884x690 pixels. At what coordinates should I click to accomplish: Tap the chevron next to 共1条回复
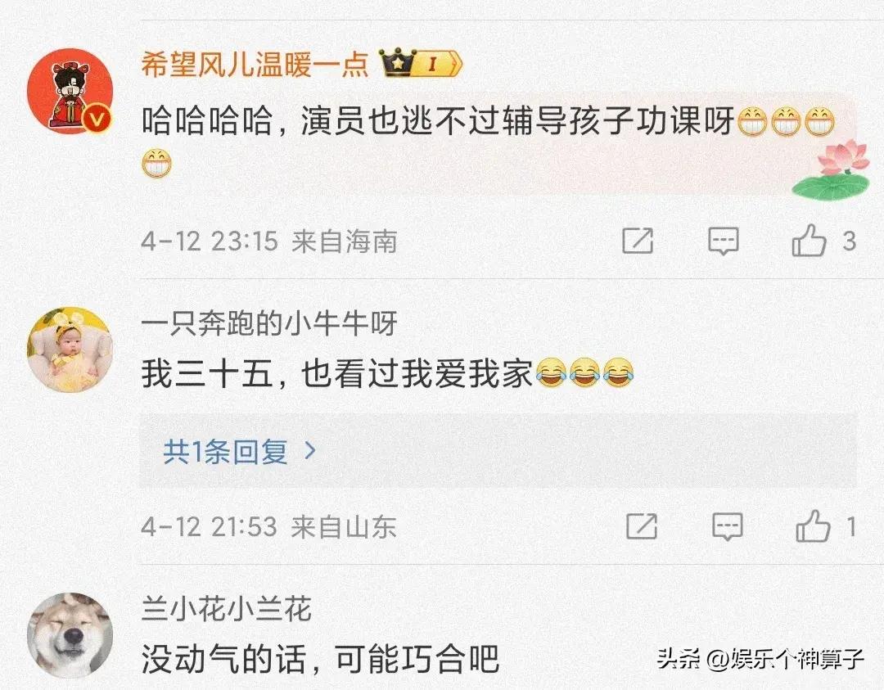[x=310, y=450]
